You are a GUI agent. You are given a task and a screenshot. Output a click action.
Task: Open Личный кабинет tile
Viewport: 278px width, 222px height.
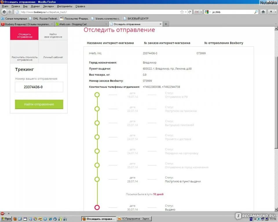53,52
